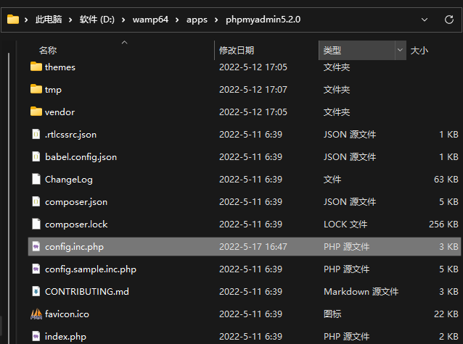
Task: Select the vendor folder name
Action: coord(60,112)
